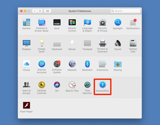Click the search magnifying glass icon
Viewport: 160px width, 125px height.
tap(113, 11)
